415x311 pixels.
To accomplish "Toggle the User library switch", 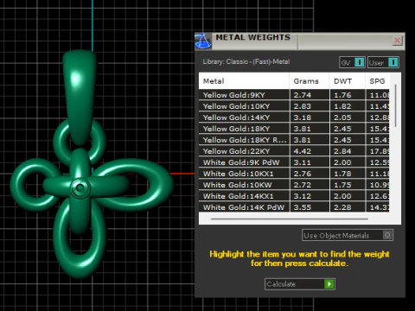I will click(x=383, y=62).
